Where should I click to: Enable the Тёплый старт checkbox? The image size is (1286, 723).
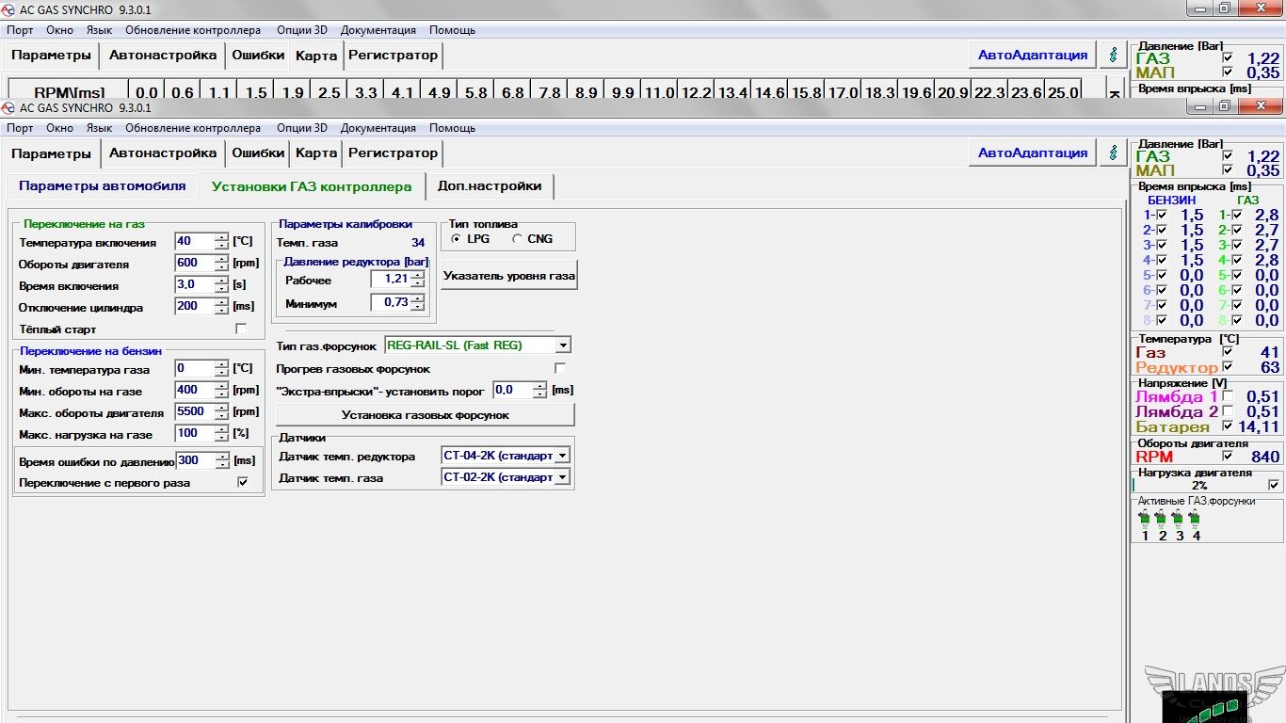[241, 329]
